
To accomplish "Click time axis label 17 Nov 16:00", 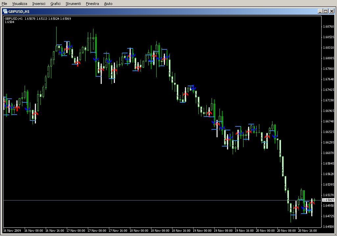I will coord(118,231).
